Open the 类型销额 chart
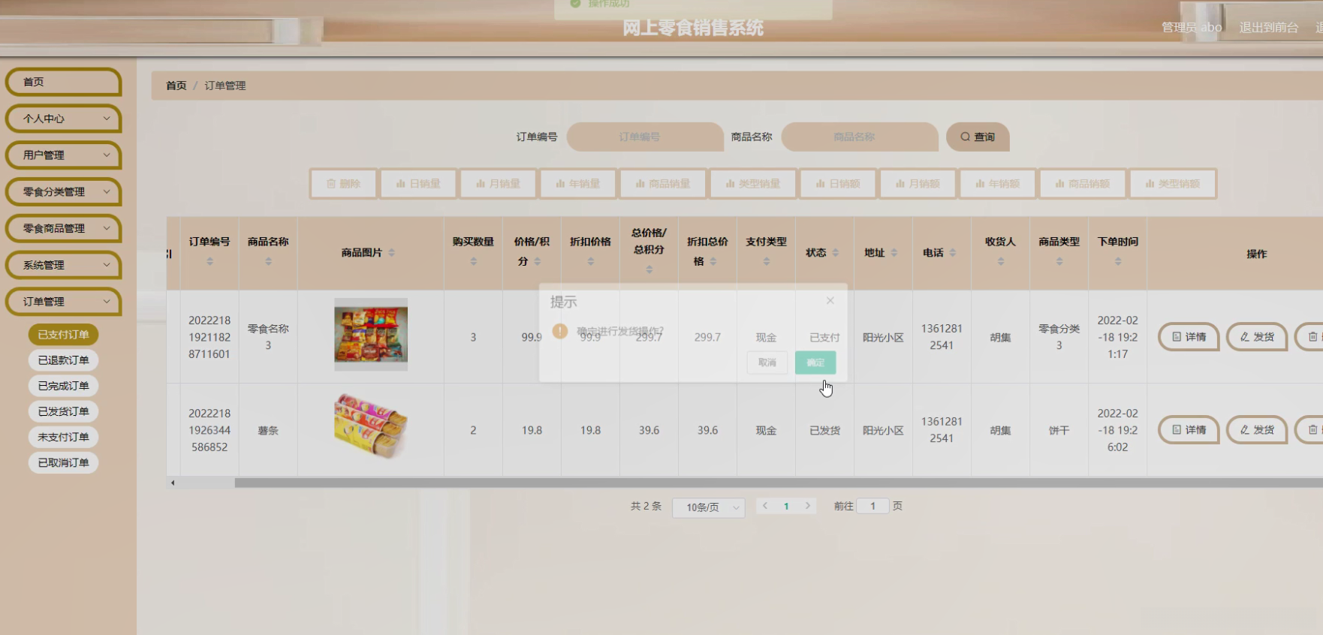 (1173, 184)
